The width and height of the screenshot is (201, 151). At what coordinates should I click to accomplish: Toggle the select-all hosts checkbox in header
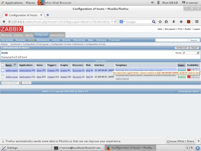(3, 65)
